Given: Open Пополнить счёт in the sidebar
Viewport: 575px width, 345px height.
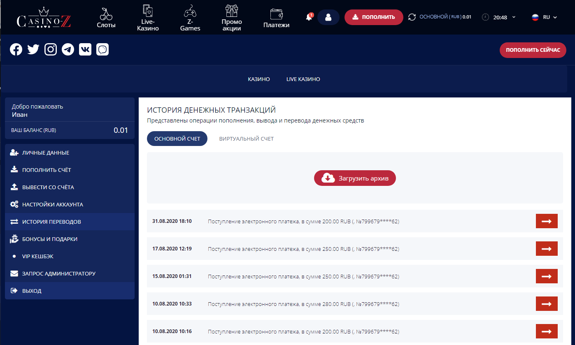Looking at the screenshot, I should pos(70,170).
